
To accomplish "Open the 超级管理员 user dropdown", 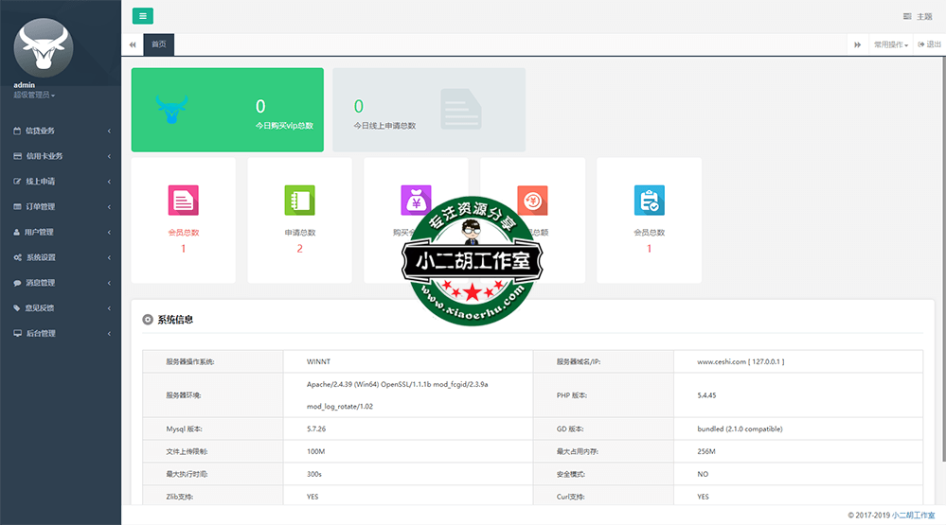I will [x=34, y=96].
